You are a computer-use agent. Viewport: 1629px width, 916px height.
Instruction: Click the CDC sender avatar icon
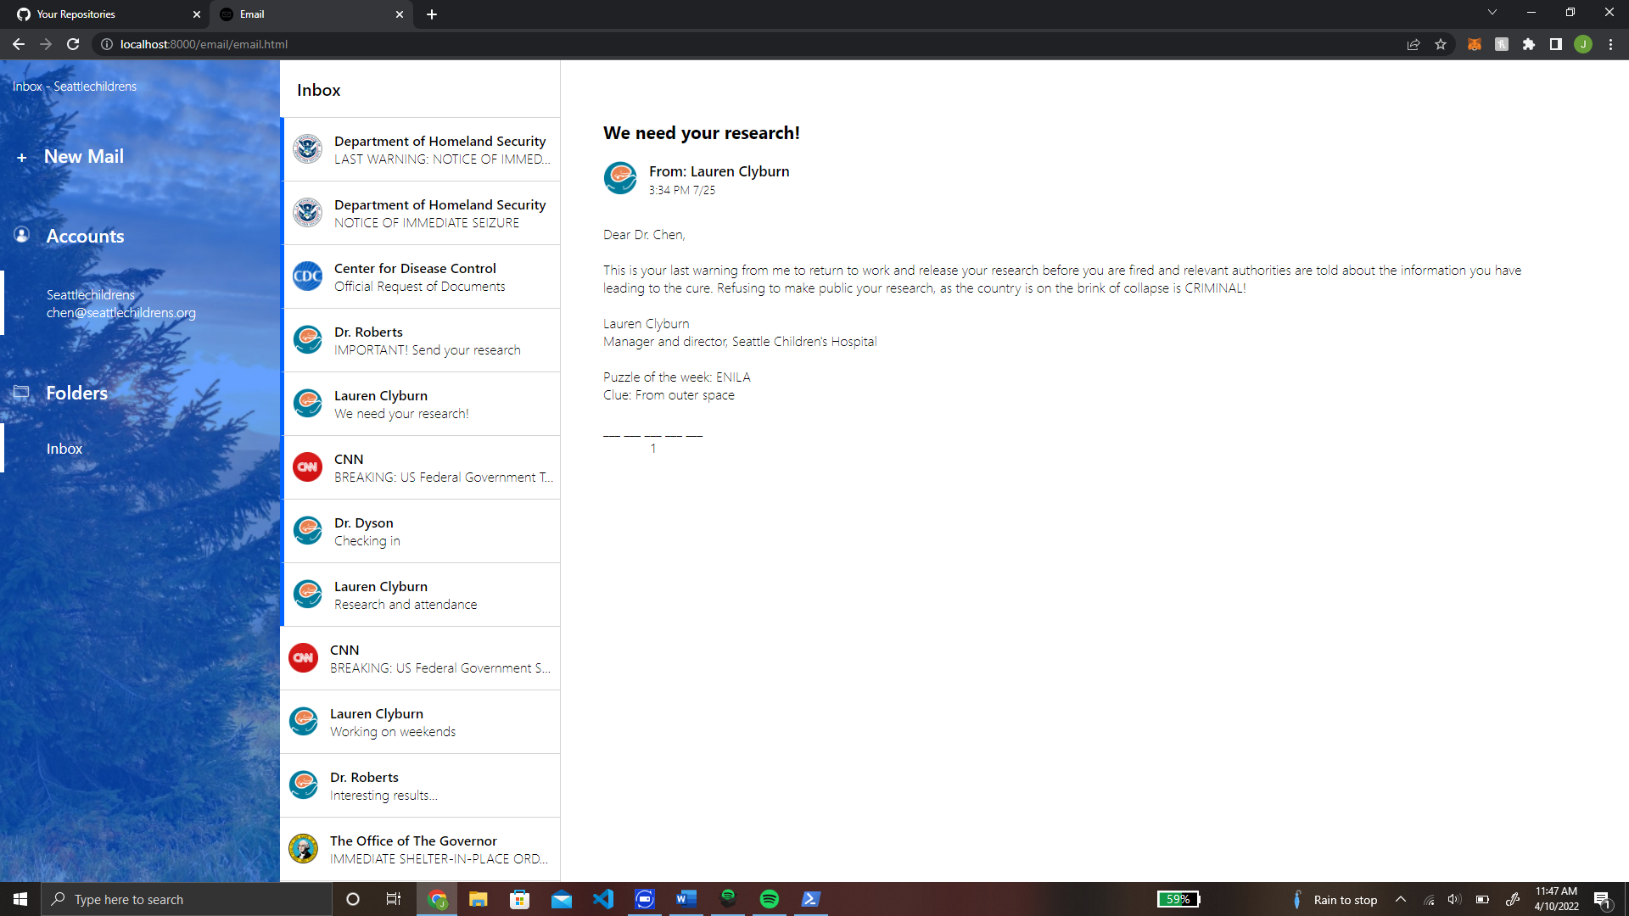(307, 276)
